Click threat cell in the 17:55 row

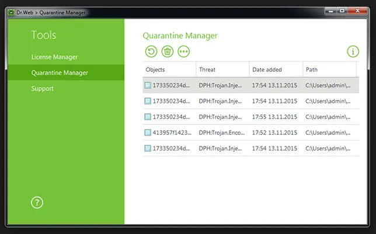[x=220, y=117]
